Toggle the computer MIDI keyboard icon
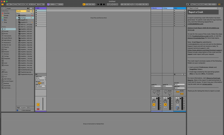Image resolution: width=224 pixels, height=135 pixels. pos(190,4)
